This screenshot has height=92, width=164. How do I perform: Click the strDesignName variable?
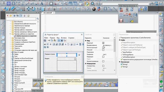[128, 55]
